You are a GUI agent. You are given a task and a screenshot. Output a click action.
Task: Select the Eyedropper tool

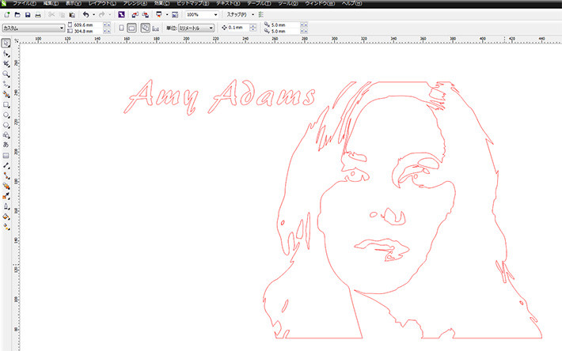(6, 196)
